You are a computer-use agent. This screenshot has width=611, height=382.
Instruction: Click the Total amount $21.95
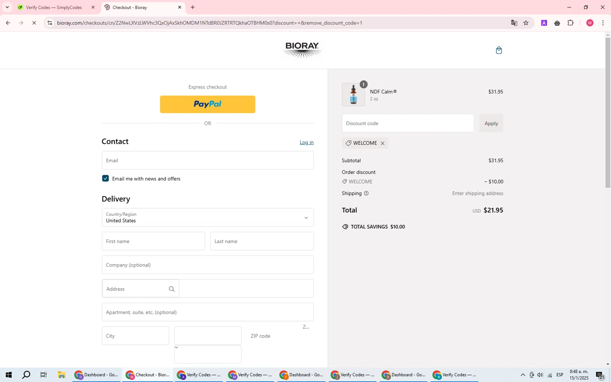coord(493,210)
